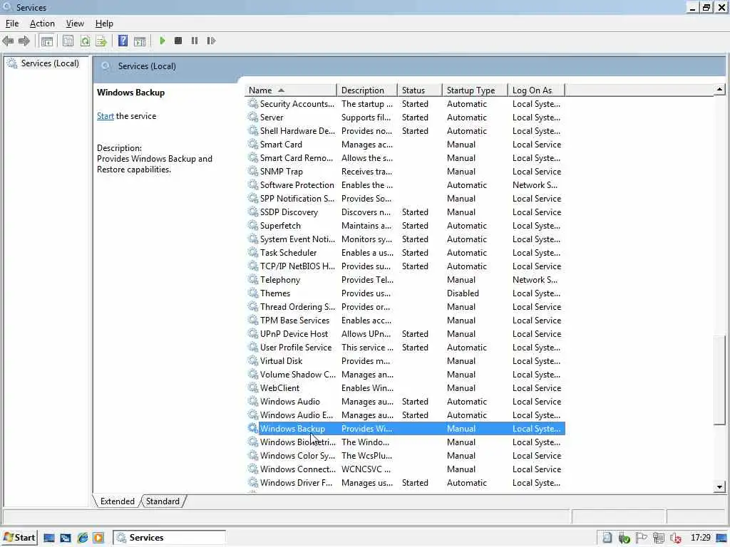730x547 pixels.
Task: Open the Action menu
Action: pos(42,24)
